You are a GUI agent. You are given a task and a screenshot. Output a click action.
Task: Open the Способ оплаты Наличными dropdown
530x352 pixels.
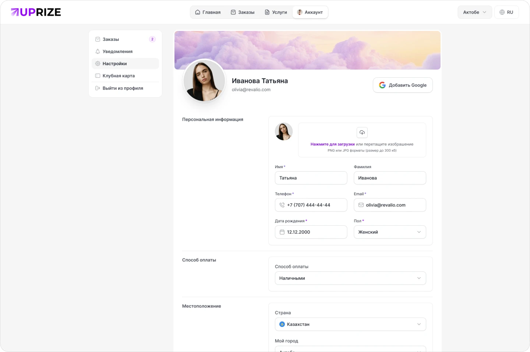(x=350, y=278)
